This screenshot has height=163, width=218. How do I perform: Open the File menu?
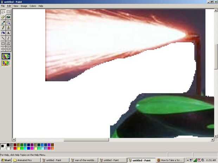click(3, 6)
